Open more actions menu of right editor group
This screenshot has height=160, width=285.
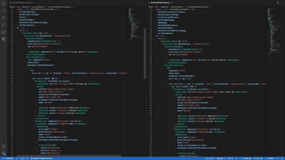click(x=282, y=3)
